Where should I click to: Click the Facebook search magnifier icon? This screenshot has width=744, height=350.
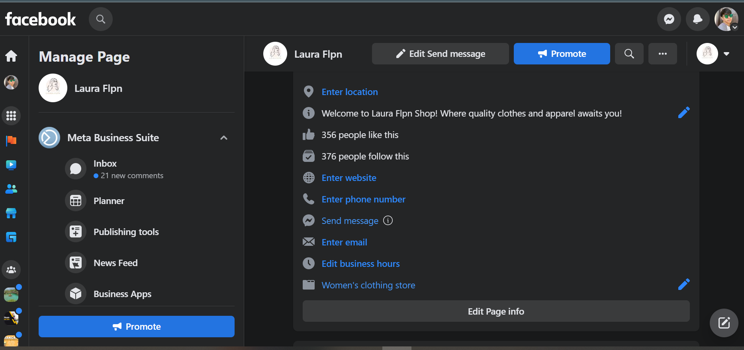click(101, 19)
